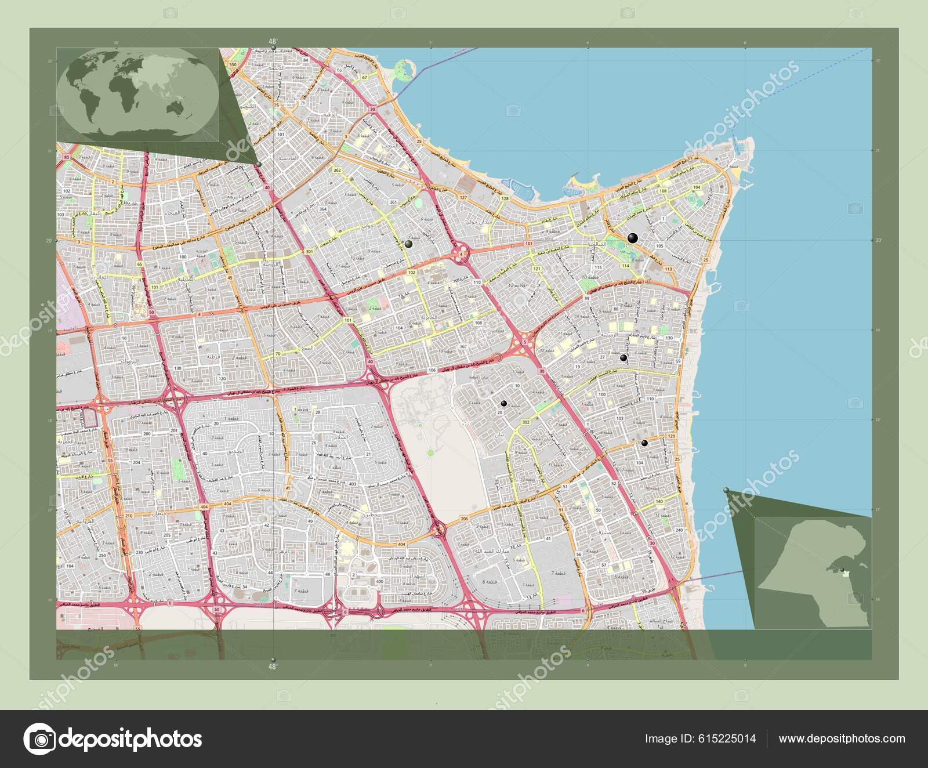
Task: Toggle the route 302 road shield
Action: click(525, 421)
